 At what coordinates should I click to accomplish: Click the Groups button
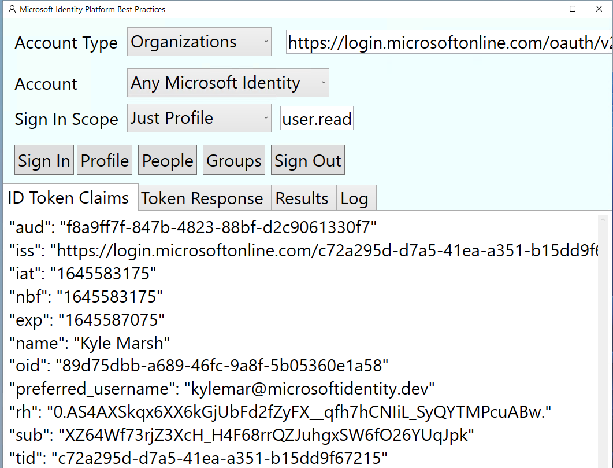tap(234, 160)
